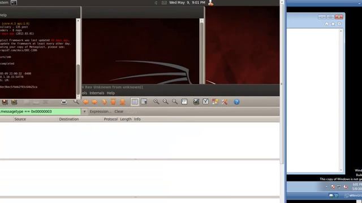Open the coloring rules icon
The height and width of the screenshot is (203, 362).
(x=215, y=101)
